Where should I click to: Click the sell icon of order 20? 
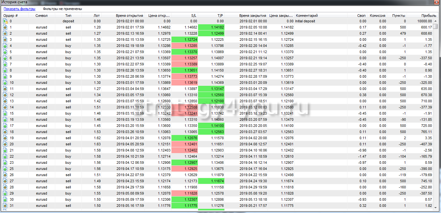tap(5, 144)
